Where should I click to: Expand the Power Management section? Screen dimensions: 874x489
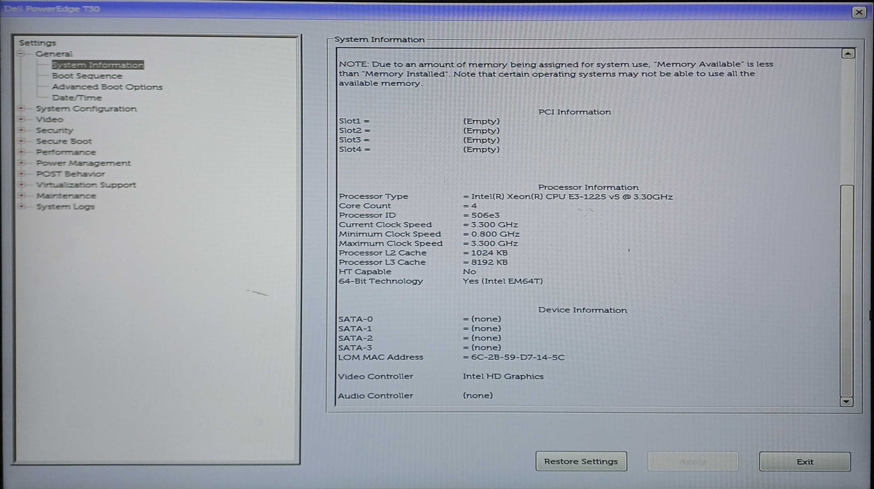23,163
